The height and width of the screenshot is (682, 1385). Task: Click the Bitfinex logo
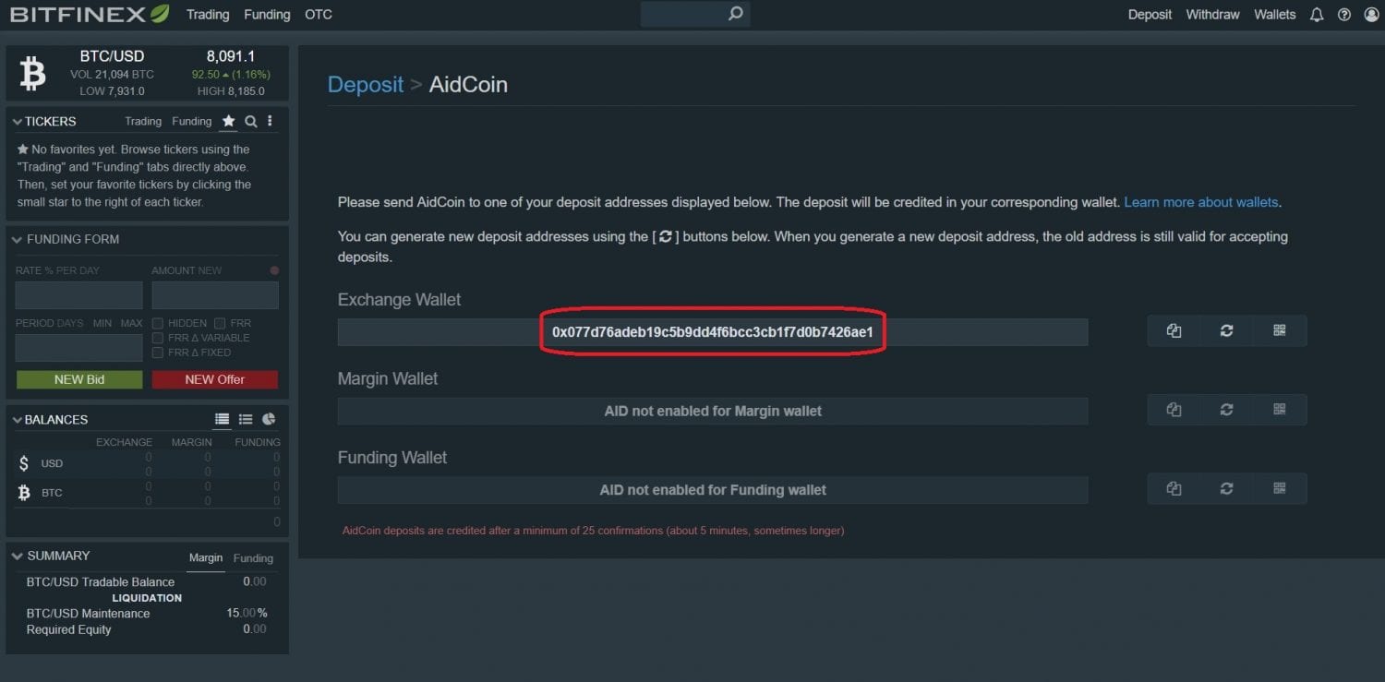pyautogui.click(x=90, y=14)
